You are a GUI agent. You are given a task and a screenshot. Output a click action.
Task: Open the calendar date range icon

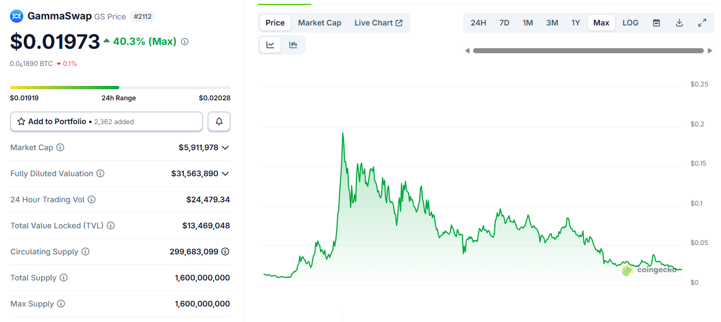tap(657, 23)
